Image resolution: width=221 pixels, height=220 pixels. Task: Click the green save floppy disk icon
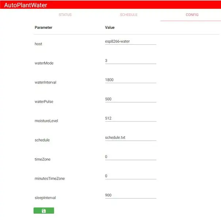pyautogui.click(x=43, y=210)
